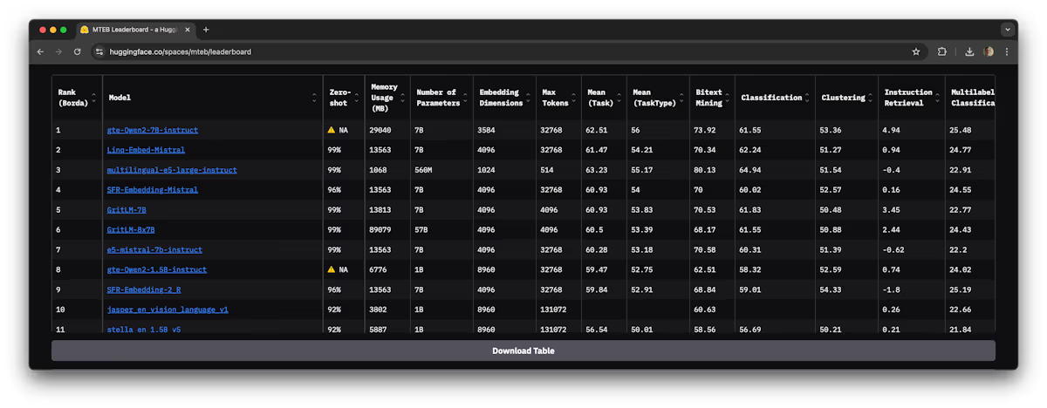Select memory value 89079 for GritLM-8x7B
The image size is (1047, 408).
[381, 230]
